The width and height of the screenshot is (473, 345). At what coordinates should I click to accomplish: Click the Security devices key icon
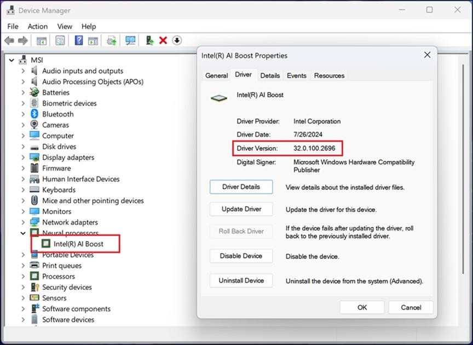click(x=34, y=287)
